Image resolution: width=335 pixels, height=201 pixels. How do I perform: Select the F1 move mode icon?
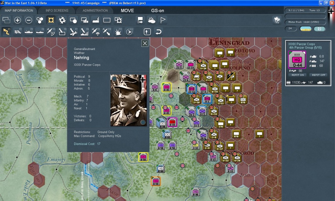[6, 31]
